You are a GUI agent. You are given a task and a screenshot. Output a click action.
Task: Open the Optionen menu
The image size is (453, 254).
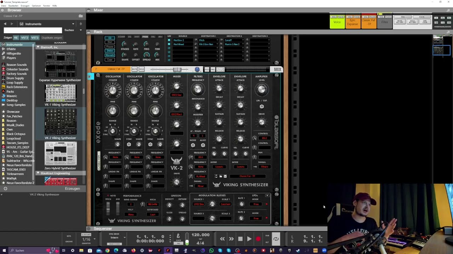point(36,6)
